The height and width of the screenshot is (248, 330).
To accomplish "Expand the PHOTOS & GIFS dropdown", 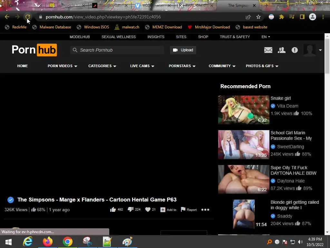I will point(262,66).
